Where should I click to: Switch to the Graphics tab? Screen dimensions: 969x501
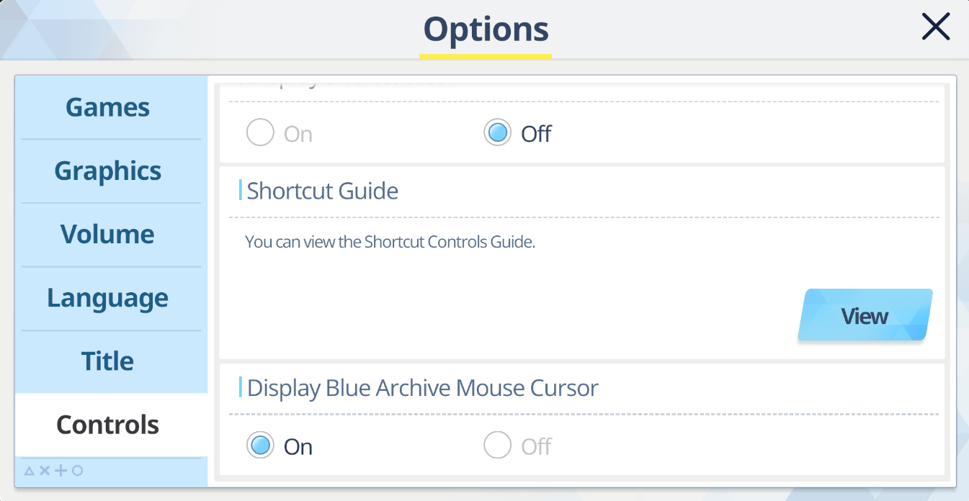pyautogui.click(x=108, y=171)
